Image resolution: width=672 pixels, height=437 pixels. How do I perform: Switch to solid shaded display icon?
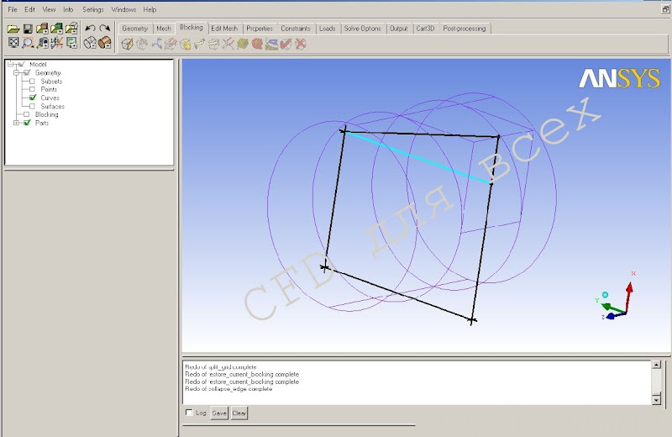coord(104,43)
